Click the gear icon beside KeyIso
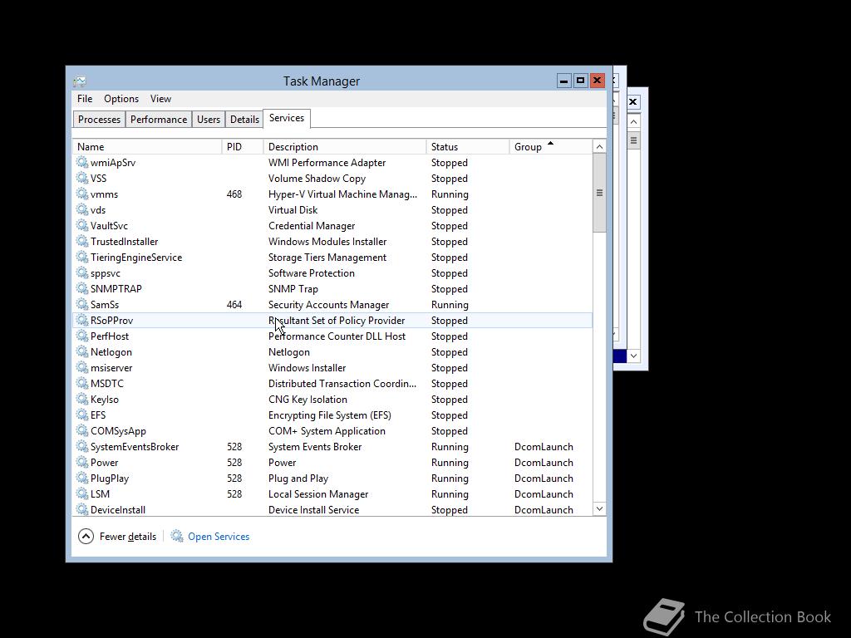 82,399
